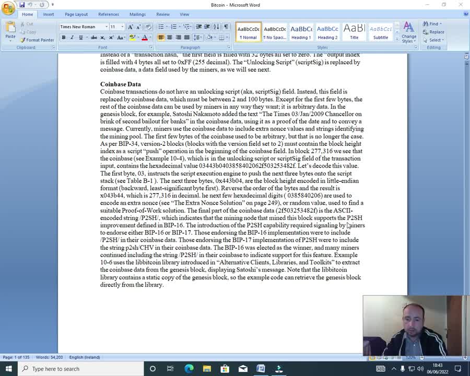Expand Font dialog launcher
This screenshot has height=376, width=470.
click(151, 48)
